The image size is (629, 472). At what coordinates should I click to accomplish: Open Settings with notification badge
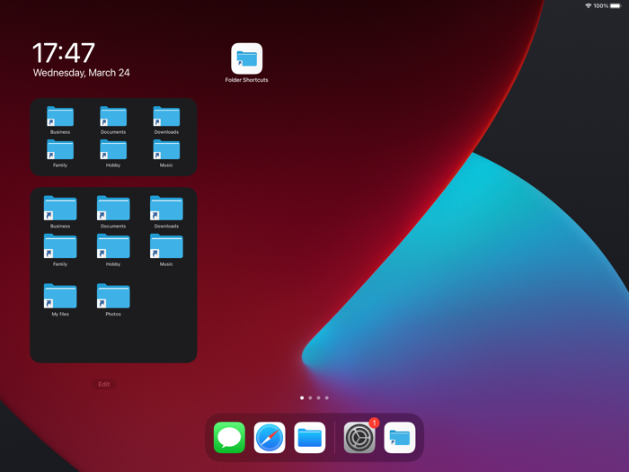click(359, 438)
